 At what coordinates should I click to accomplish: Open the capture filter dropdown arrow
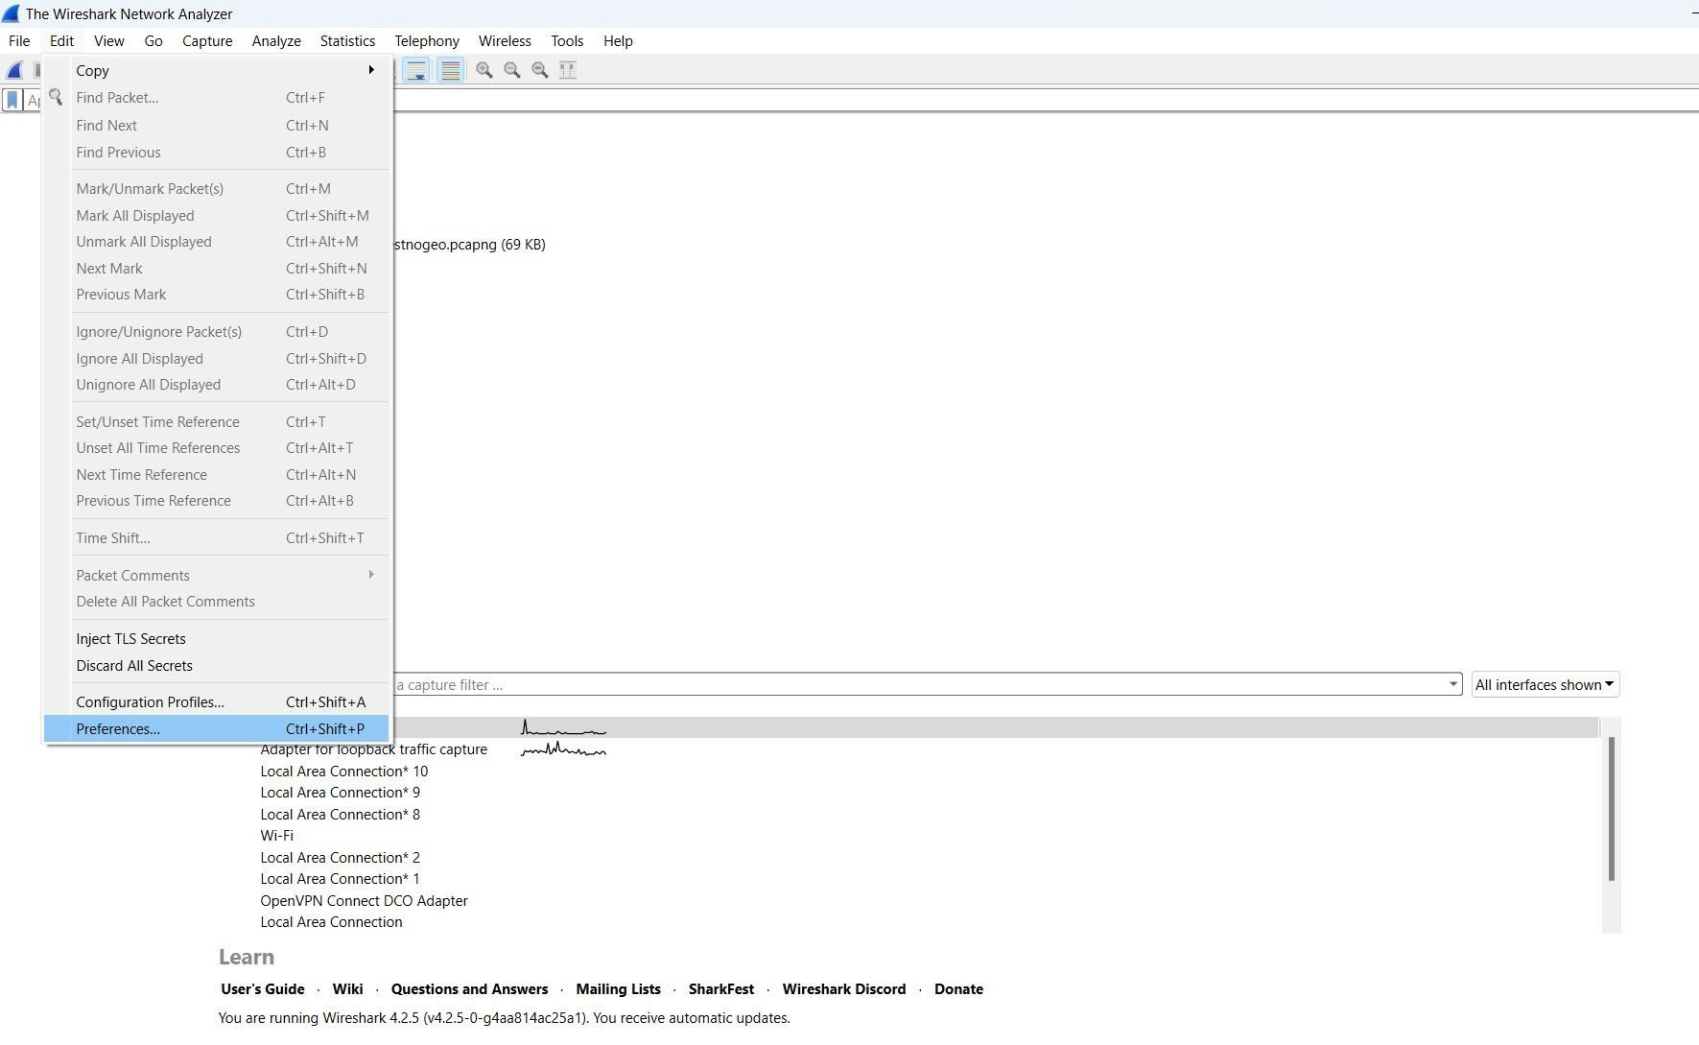click(x=1451, y=684)
